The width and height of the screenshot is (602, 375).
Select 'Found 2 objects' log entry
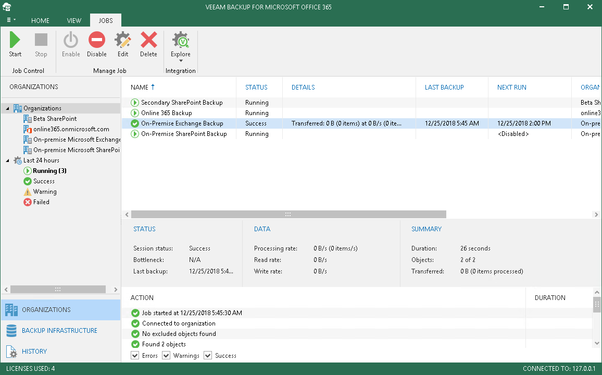coord(164,344)
